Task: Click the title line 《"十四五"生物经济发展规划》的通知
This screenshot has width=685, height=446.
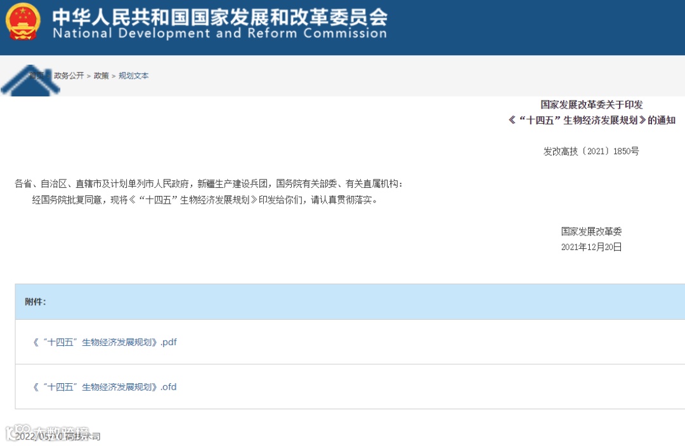Action: (592, 120)
